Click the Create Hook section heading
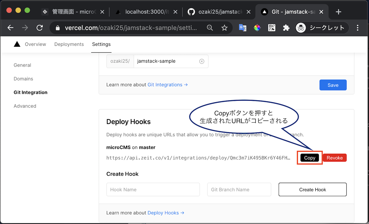 point(122,174)
